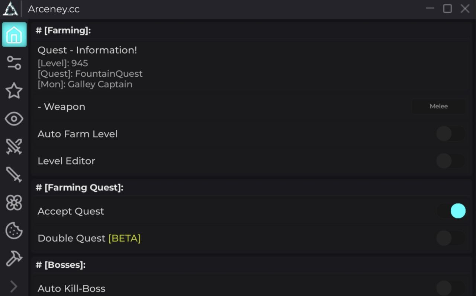Select the cookie icon in sidebar

coord(14,230)
